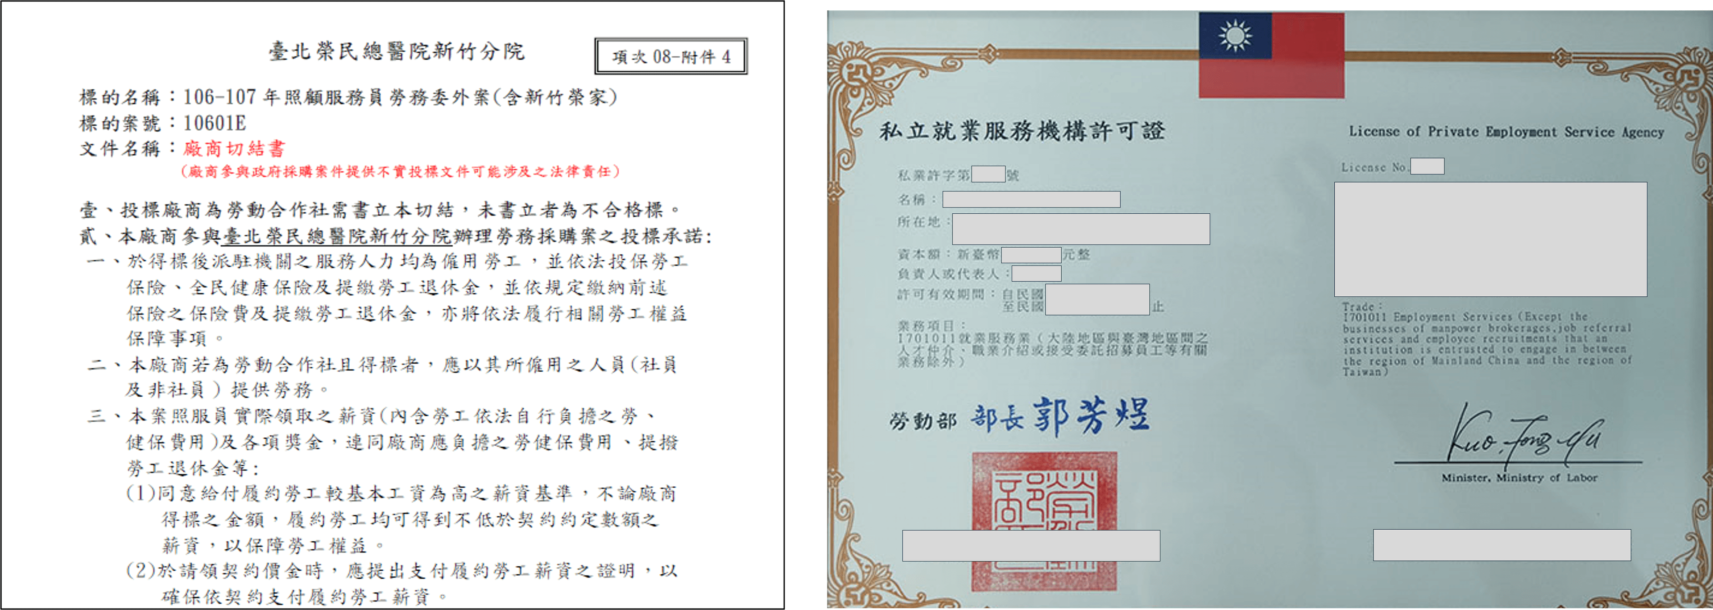The image size is (1713, 610).
Task: Click the red text 廠商切結書
Action: click(234, 148)
